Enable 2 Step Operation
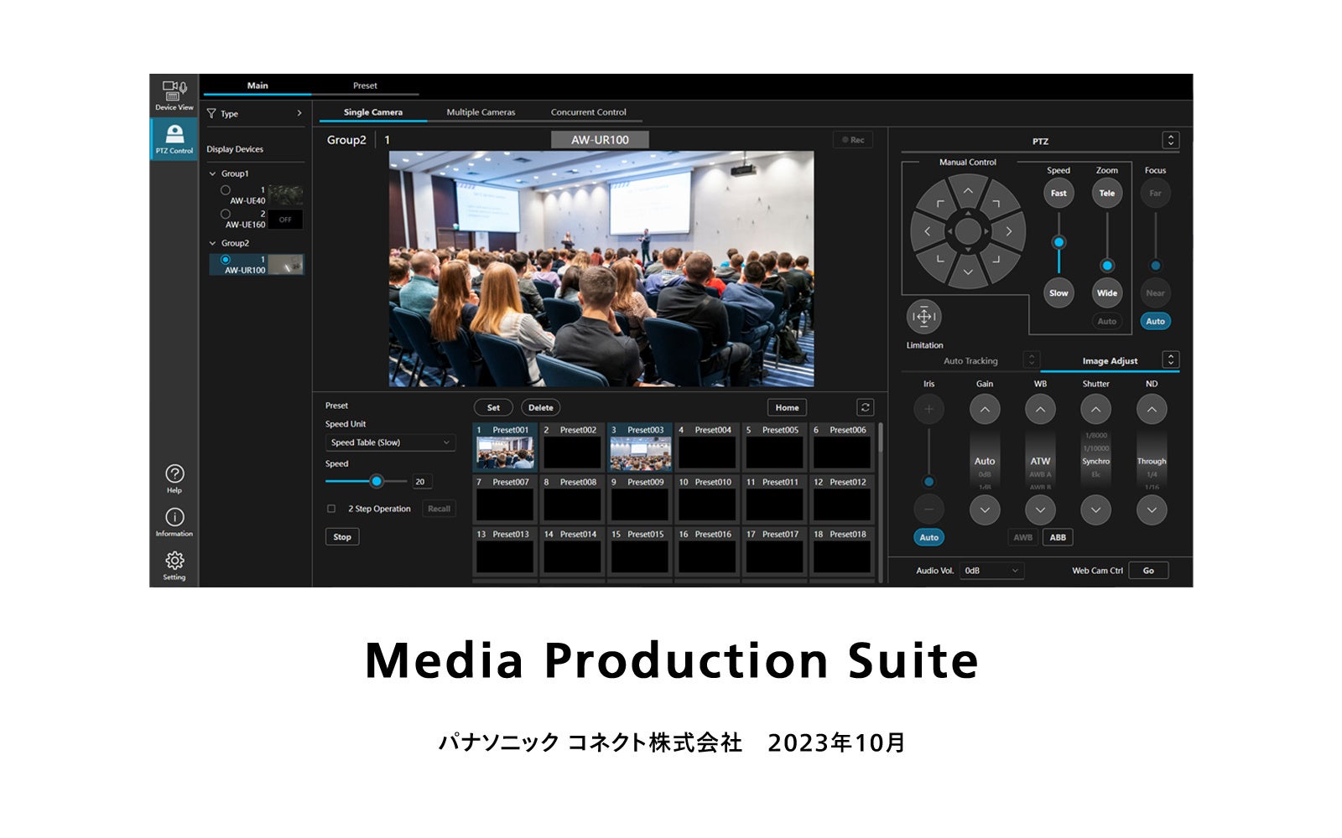Screen dimensions: 1342x838 pos(330,509)
